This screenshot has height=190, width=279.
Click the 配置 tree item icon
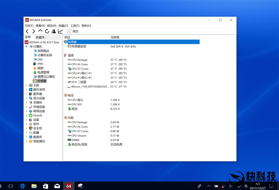31,133
